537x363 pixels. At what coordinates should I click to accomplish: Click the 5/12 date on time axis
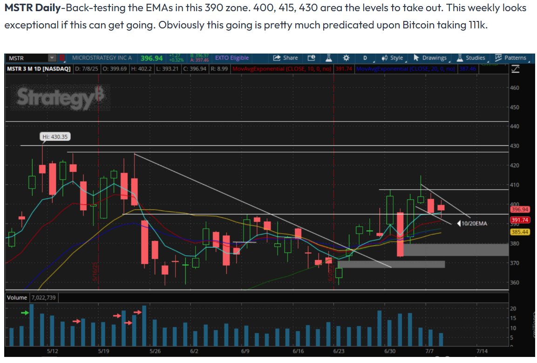coord(53,351)
